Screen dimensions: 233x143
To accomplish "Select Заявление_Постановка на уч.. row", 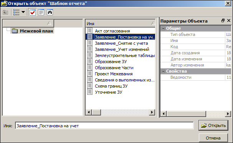I will tap(121, 37).
